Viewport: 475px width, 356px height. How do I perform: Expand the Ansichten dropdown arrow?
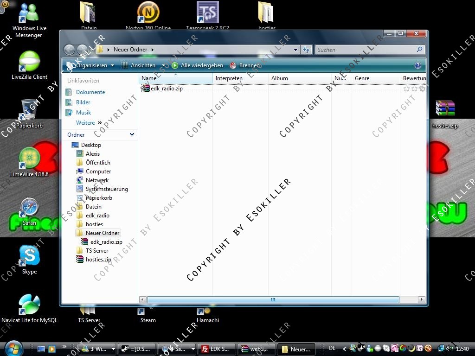pyautogui.click(x=163, y=65)
